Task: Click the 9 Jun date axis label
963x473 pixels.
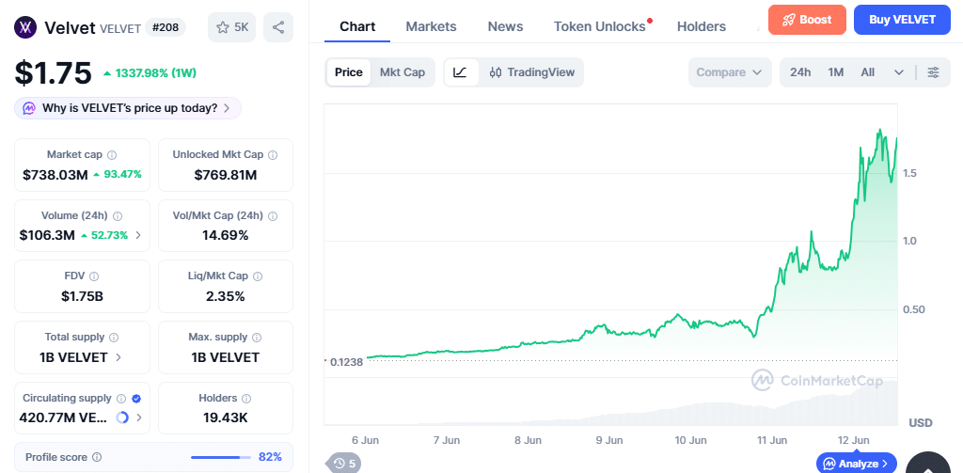Action: coord(609,440)
